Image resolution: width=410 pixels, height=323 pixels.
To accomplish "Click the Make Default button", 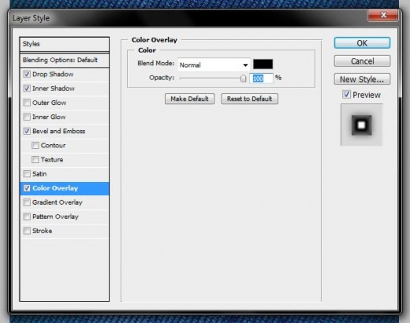I will click(x=189, y=98).
